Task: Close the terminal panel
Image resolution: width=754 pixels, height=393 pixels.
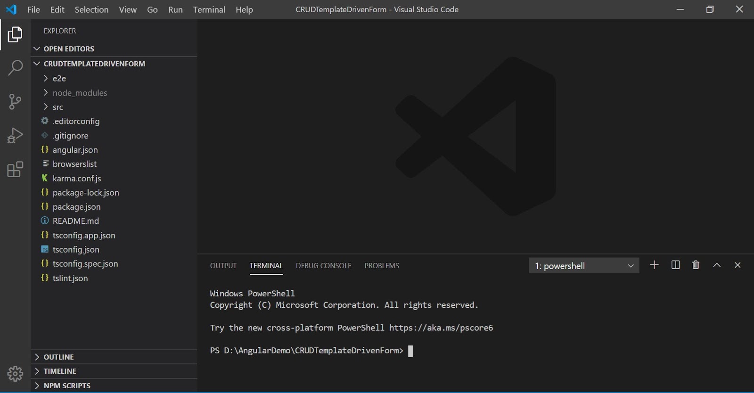Action: [738, 265]
